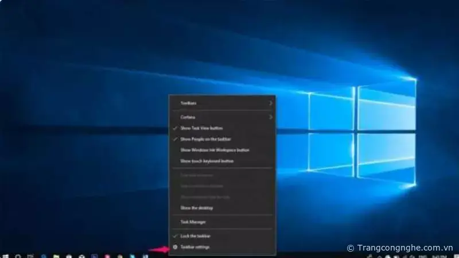The height and width of the screenshot is (258, 459).
Task: Click the last pinned taskbar app icon
Action: click(146, 255)
